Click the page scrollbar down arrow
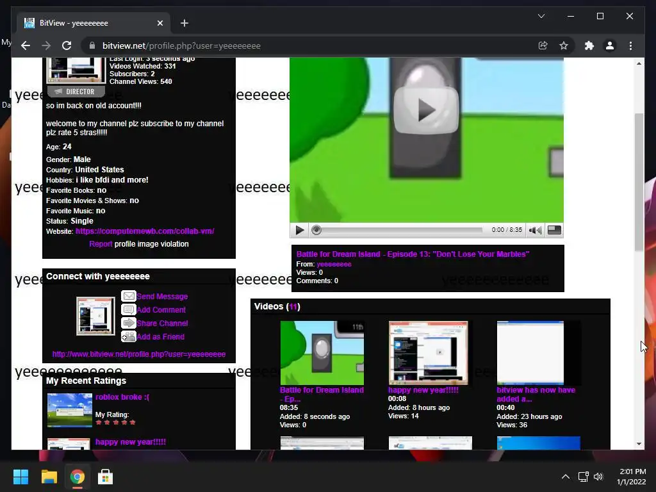656x492 pixels. (639, 444)
